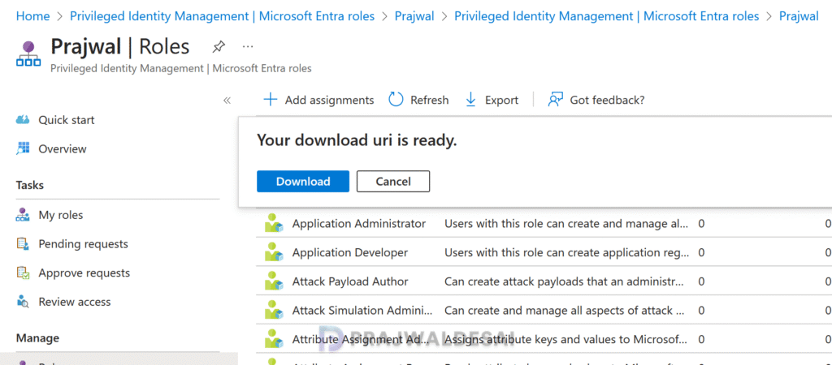Open Review access in sidebar

coord(74,302)
